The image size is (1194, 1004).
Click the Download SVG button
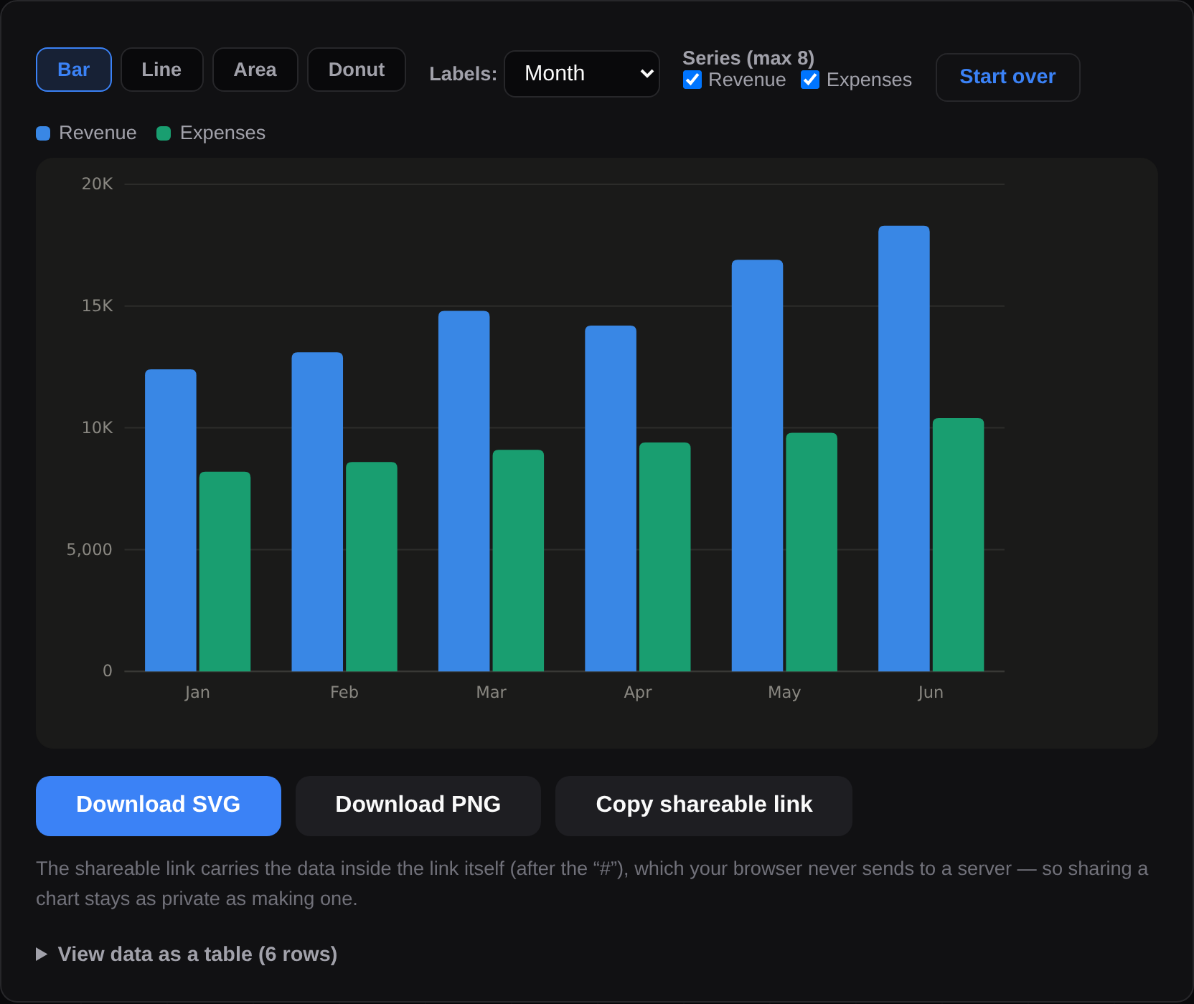tap(159, 805)
